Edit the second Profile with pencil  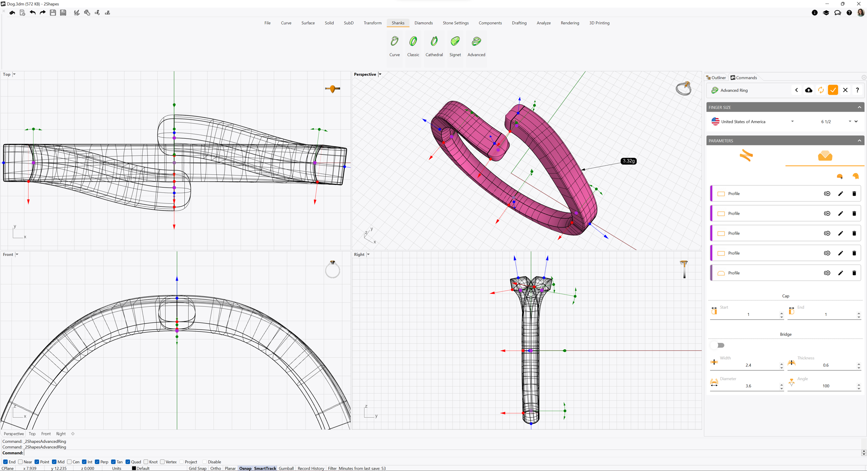(x=840, y=214)
